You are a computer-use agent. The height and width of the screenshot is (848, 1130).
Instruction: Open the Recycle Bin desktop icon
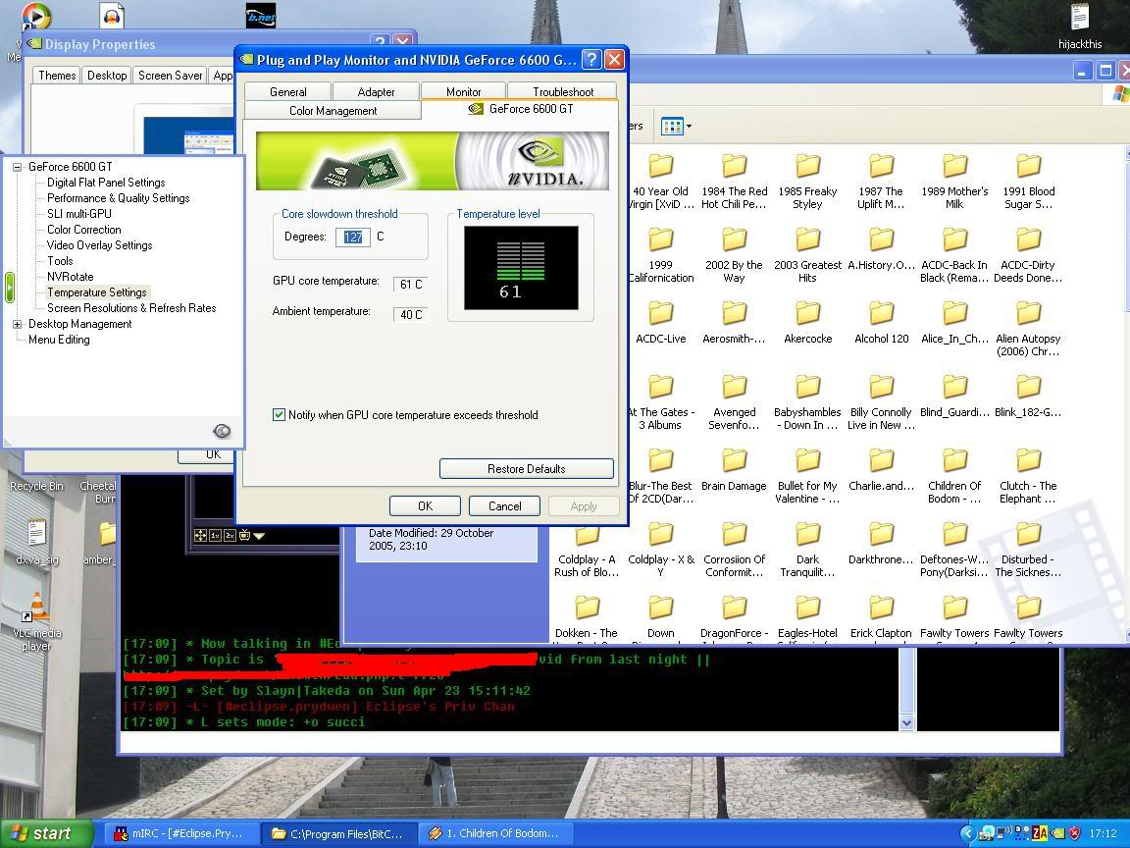click(x=36, y=485)
